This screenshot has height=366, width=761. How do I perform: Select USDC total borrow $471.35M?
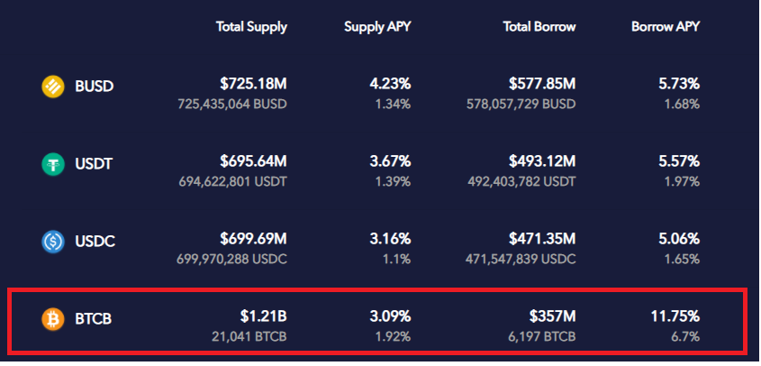point(542,239)
